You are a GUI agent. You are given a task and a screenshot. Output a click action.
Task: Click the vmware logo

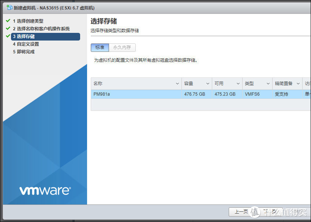point(45,191)
